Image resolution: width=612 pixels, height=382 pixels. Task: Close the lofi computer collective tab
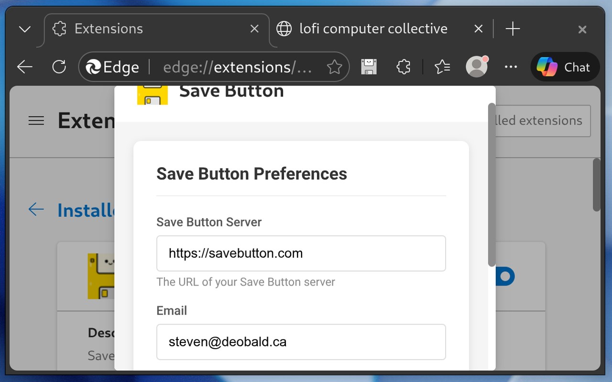pyautogui.click(x=478, y=29)
